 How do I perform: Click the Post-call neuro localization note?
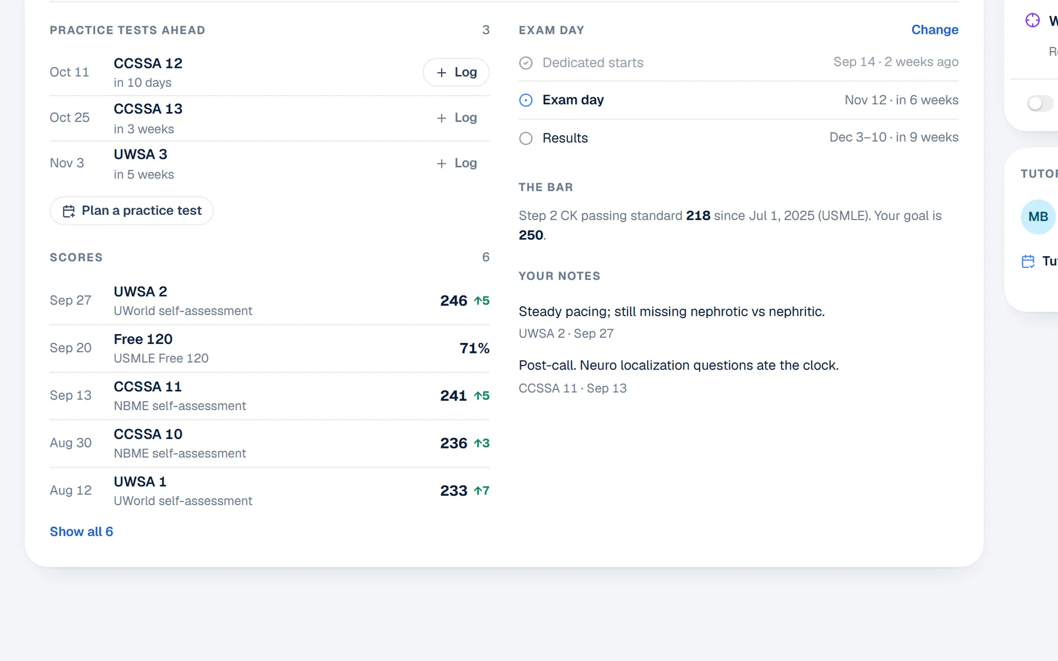tap(678, 365)
